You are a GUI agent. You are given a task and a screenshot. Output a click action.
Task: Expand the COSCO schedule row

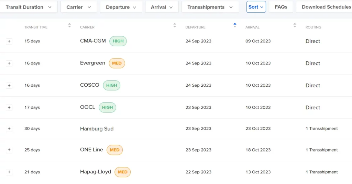click(x=9, y=86)
